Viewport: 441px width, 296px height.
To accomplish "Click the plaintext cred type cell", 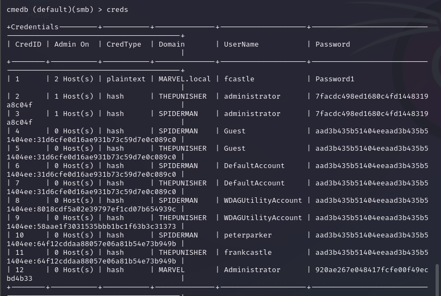I will tap(126, 79).
